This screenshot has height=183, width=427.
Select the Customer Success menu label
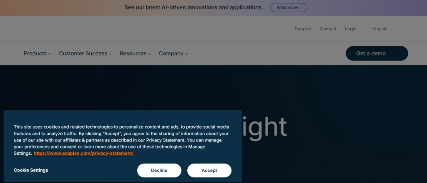coord(83,54)
